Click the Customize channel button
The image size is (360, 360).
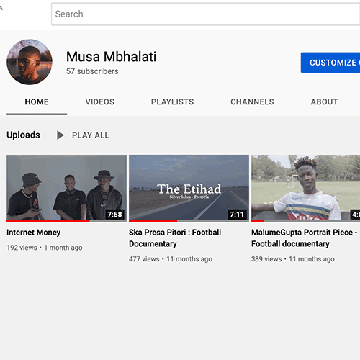click(x=330, y=63)
